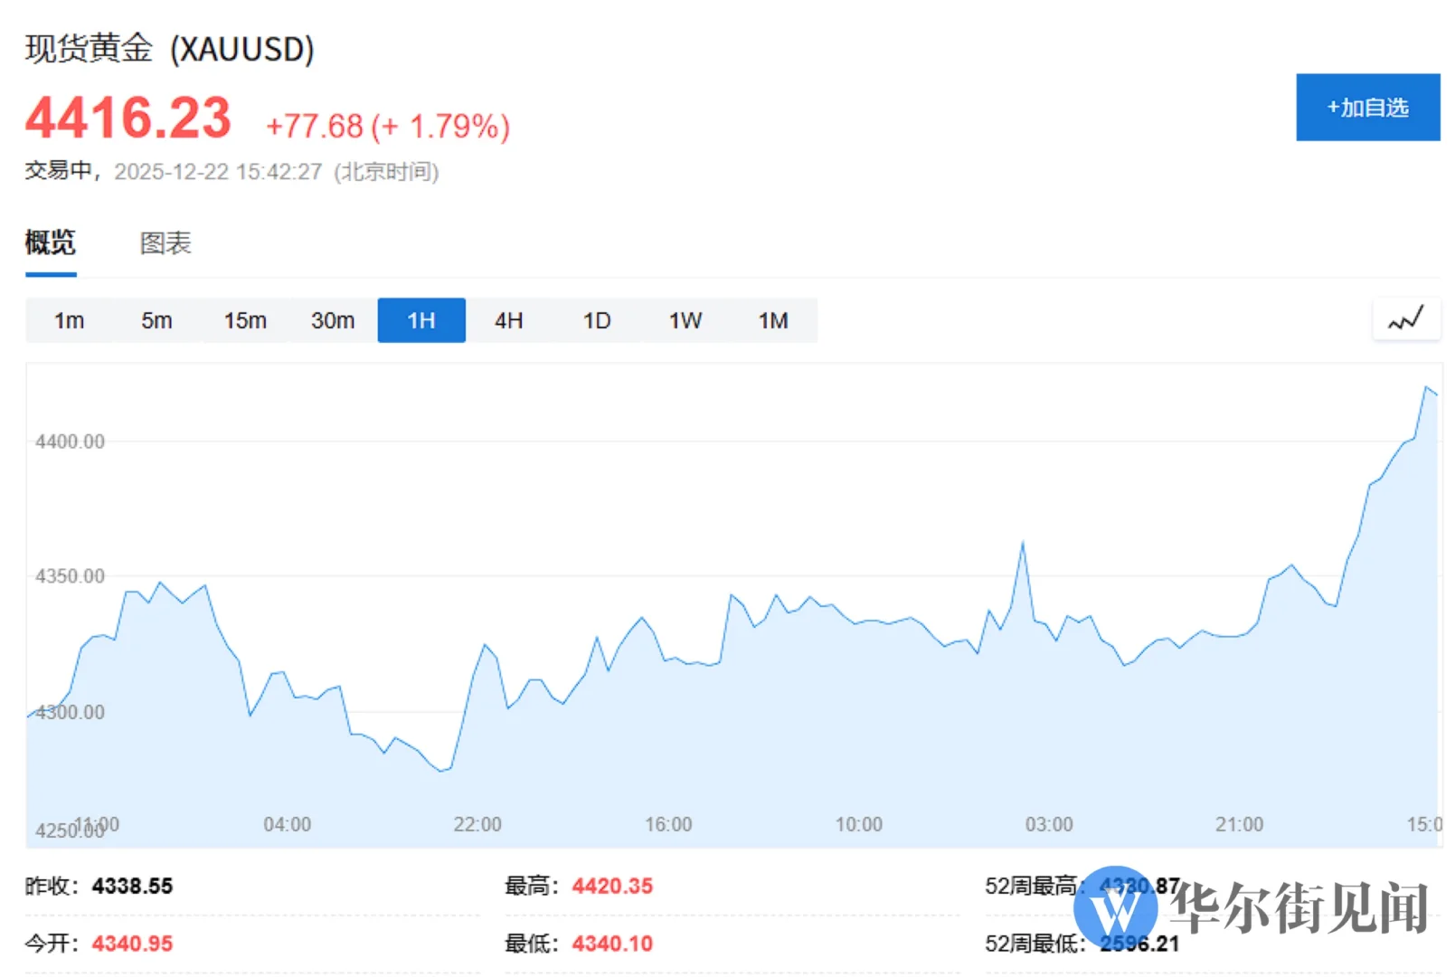Open the 图表 tab
1455x977 pixels.
pyautogui.click(x=165, y=242)
